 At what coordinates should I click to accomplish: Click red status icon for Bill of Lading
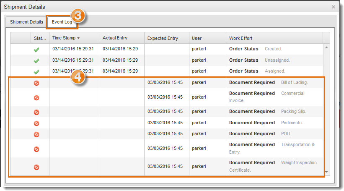coord(36,83)
